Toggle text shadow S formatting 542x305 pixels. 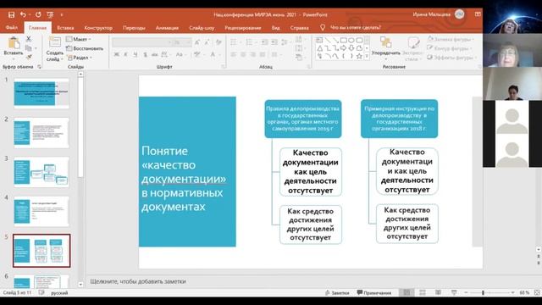point(145,54)
